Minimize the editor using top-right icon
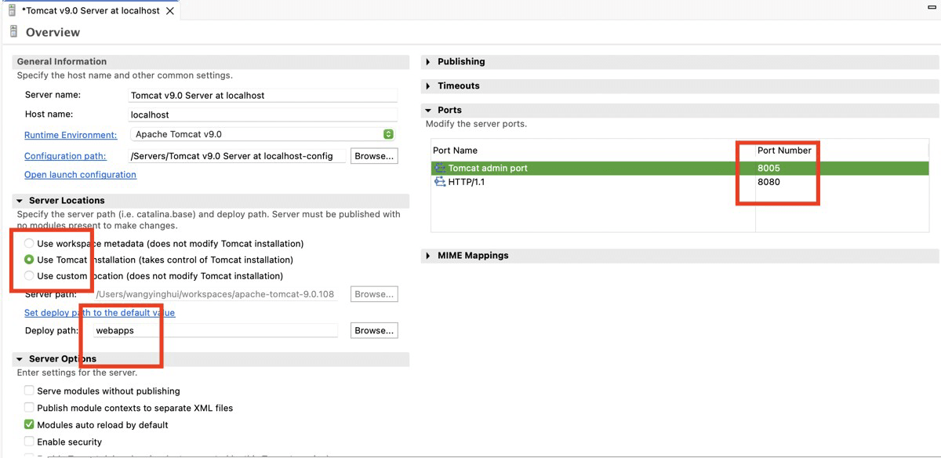941x458 pixels. pyautogui.click(x=933, y=7)
